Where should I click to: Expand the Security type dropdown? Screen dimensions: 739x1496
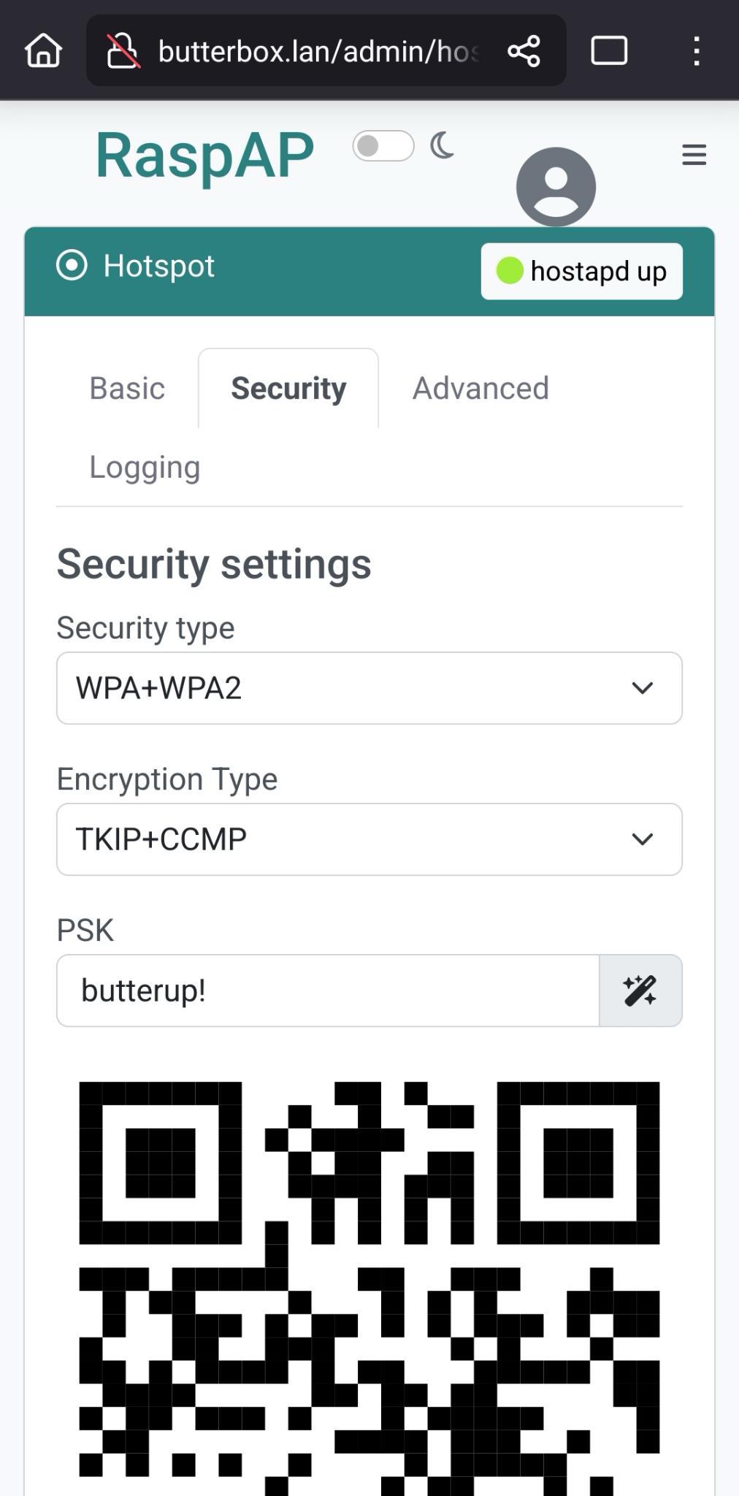click(369, 688)
